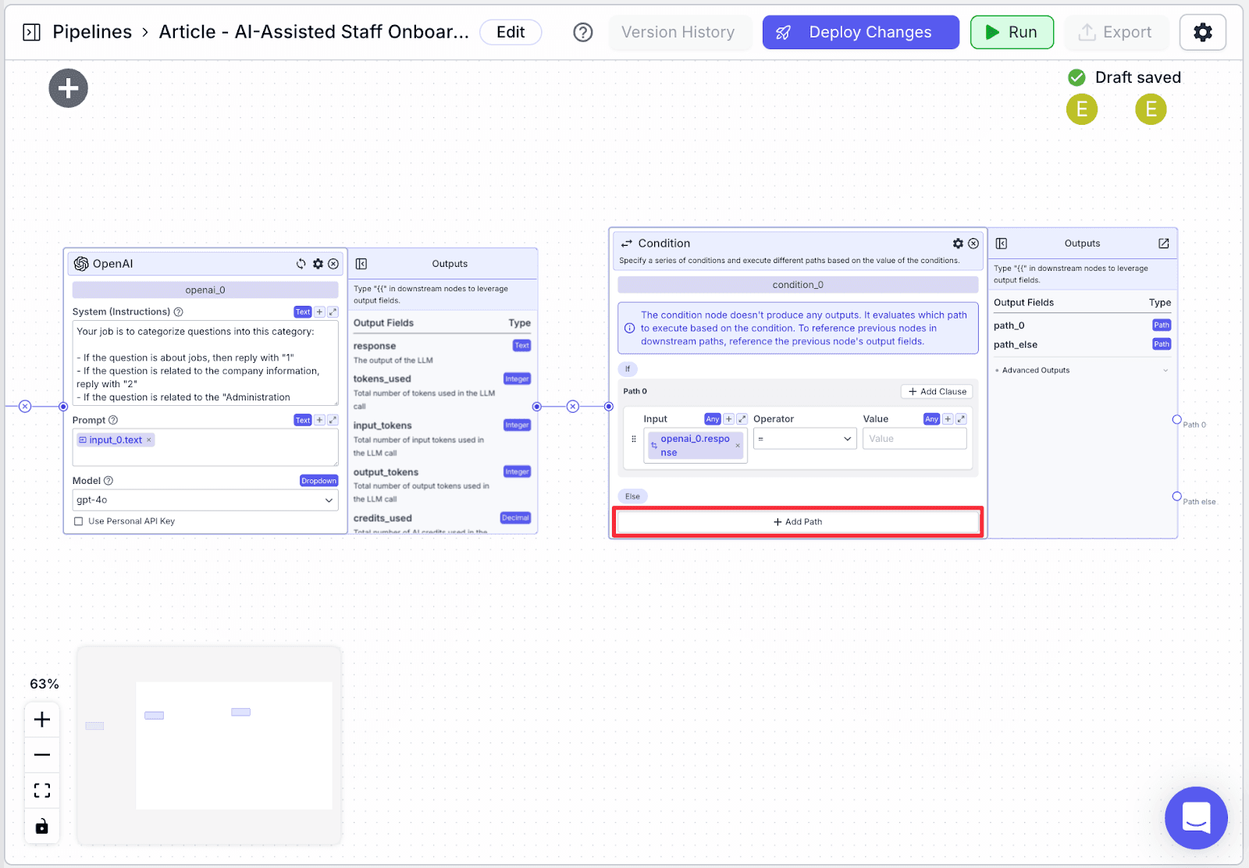Screen dimensions: 1249x868
Task: Click the Add Path button
Action: pos(798,521)
